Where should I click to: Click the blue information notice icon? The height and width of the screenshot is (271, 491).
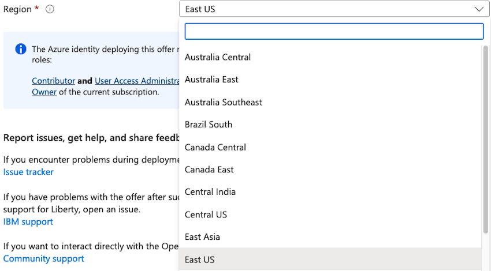click(21, 49)
